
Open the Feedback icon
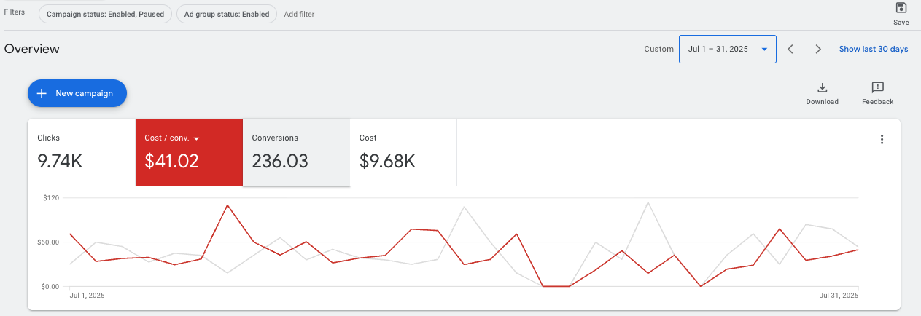(x=877, y=88)
